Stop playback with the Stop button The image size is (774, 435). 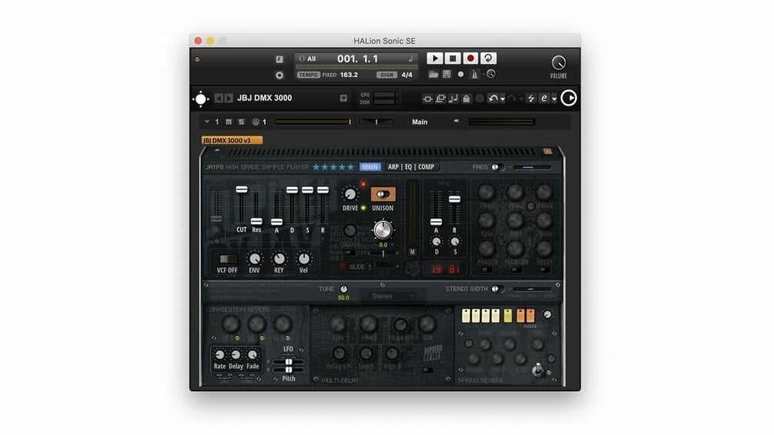pyautogui.click(x=453, y=59)
